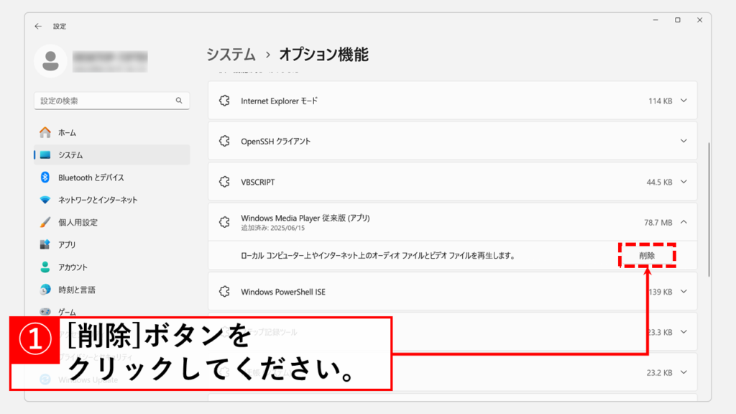Viewport: 736px width, 414px height.
Task: Click the OpenSSH client feature icon
Action: tap(224, 141)
